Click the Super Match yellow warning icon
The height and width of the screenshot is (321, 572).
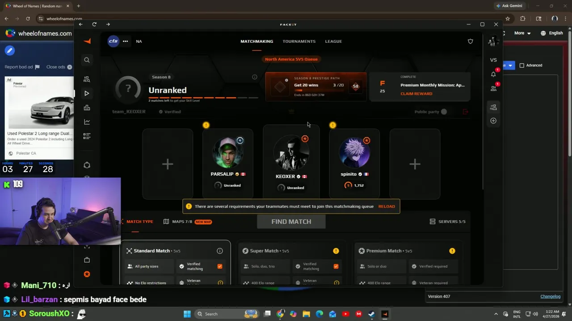pos(336,251)
